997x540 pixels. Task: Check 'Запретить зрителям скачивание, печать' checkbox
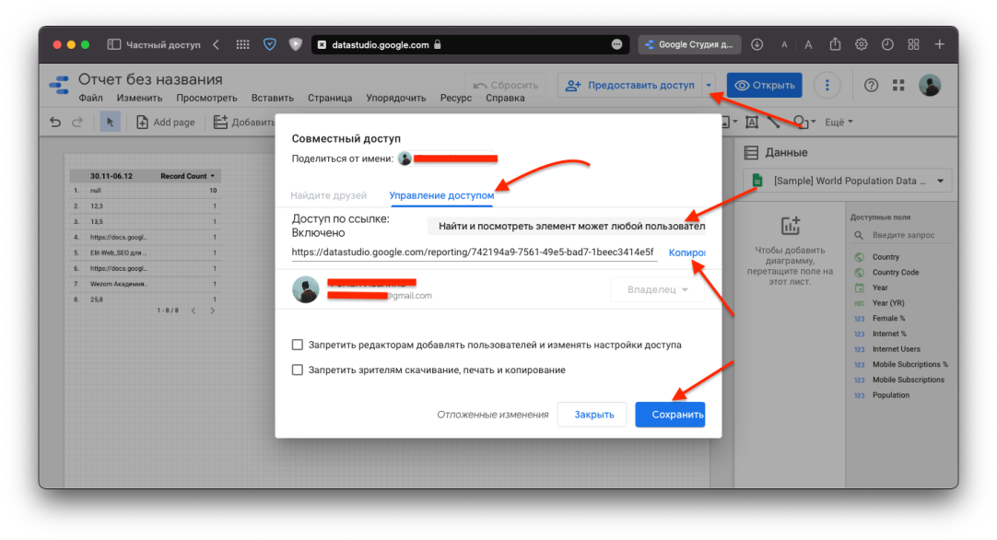click(297, 370)
